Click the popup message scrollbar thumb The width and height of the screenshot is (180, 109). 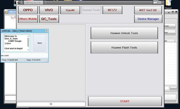coord(28,42)
